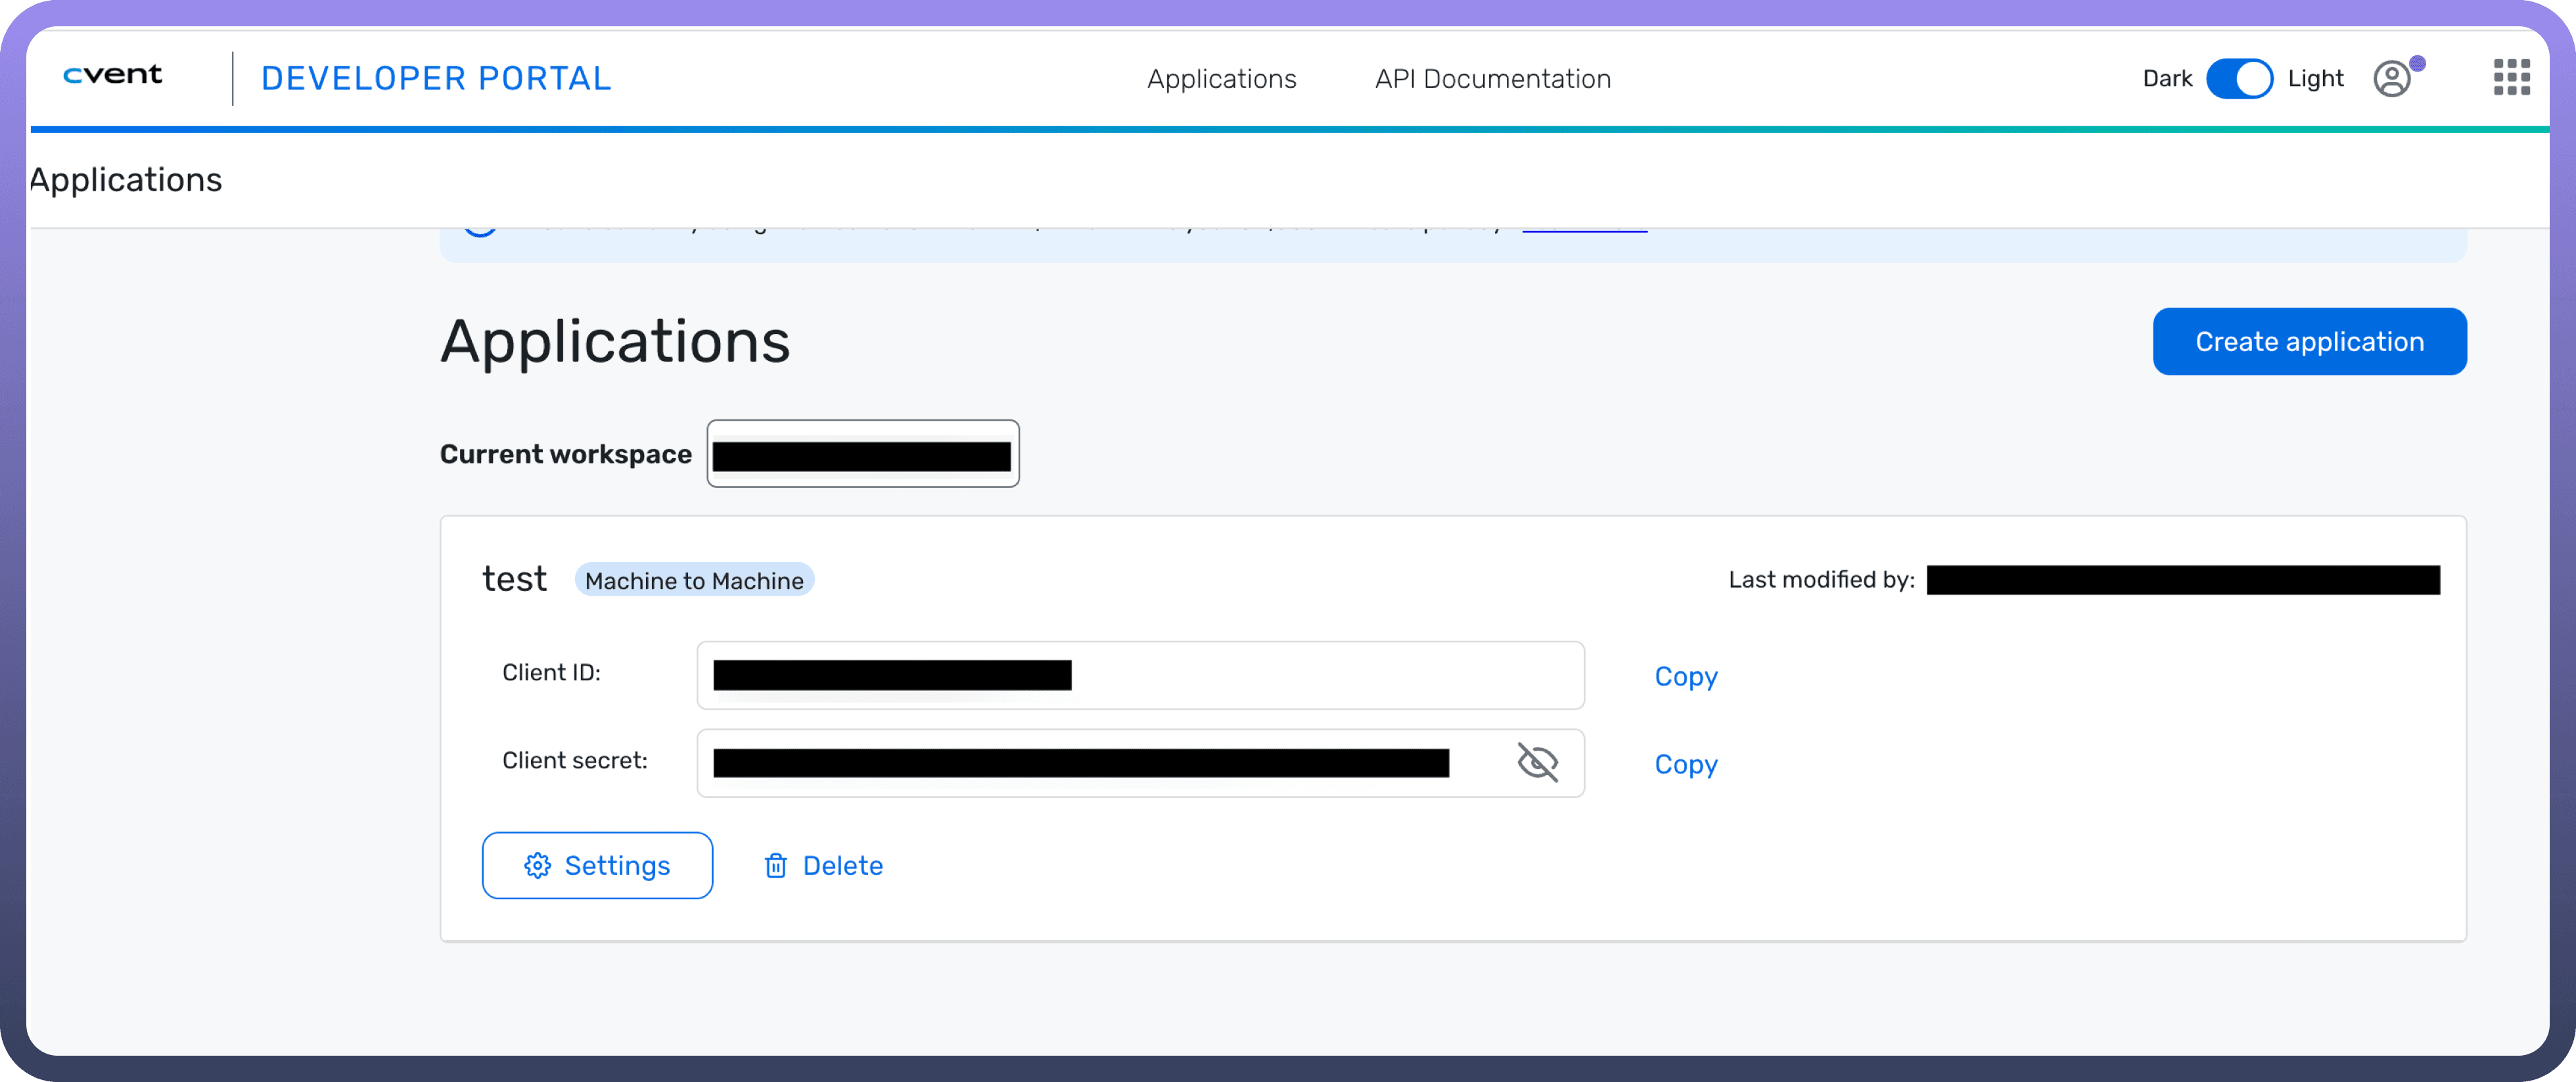The image size is (2576, 1082).
Task: Open API Documentation in top navigation
Action: point(1492,79)
